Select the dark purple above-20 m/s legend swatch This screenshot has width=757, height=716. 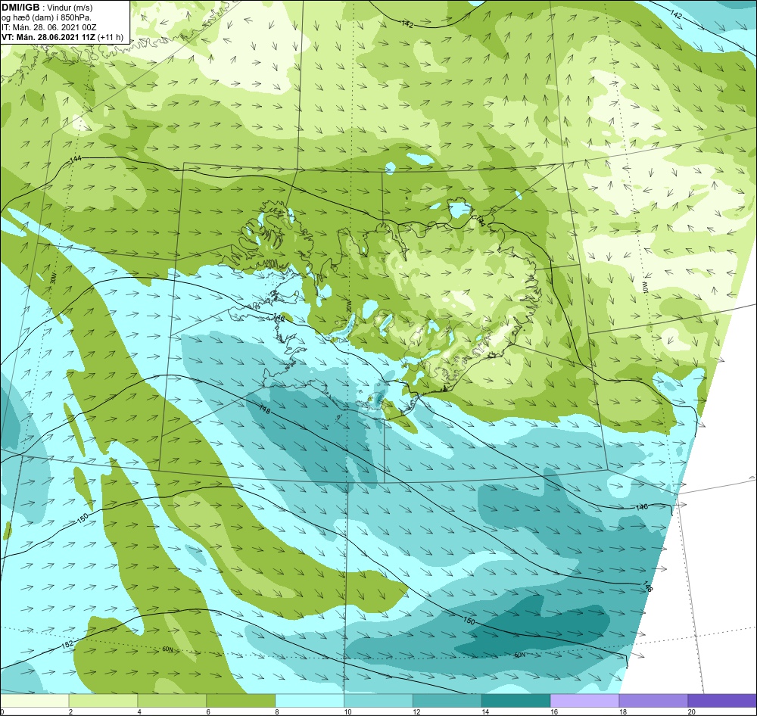(721, 700)
